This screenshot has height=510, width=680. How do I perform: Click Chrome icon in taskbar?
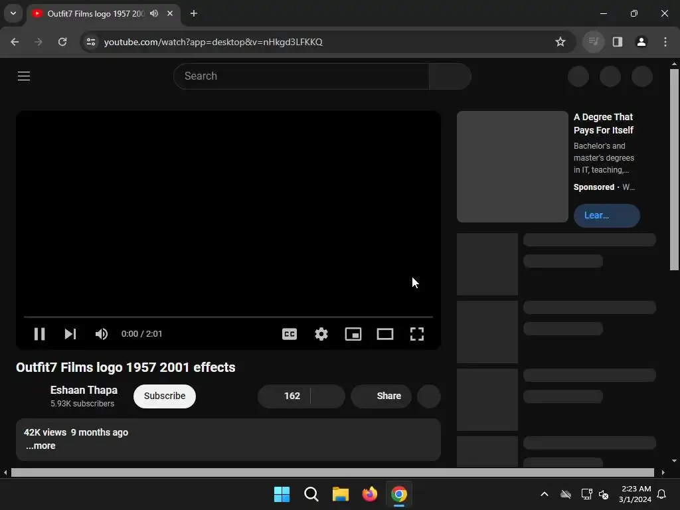pyautogui.click(x=399, y=494)
